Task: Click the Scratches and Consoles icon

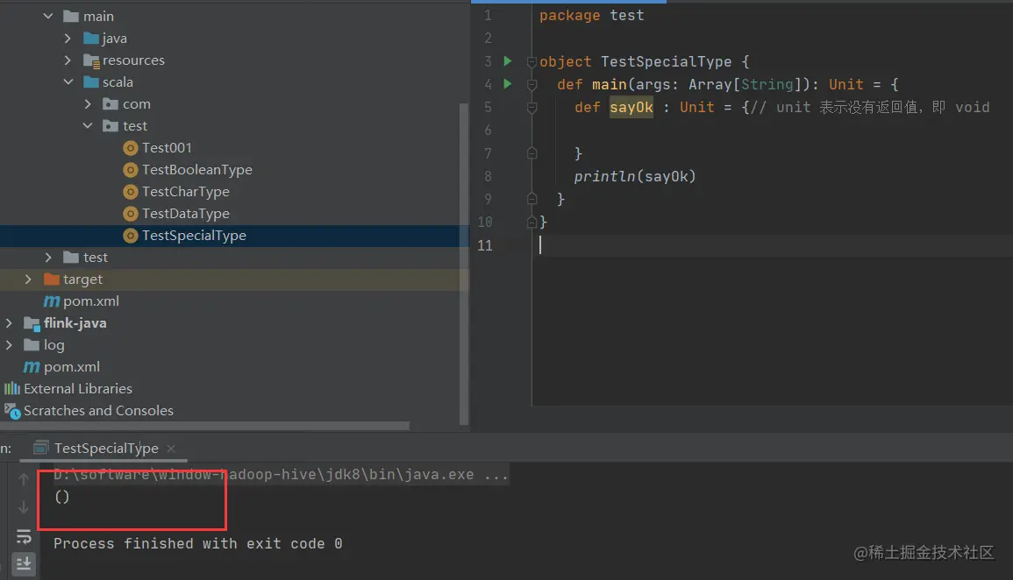Action: tap(12, 411)
